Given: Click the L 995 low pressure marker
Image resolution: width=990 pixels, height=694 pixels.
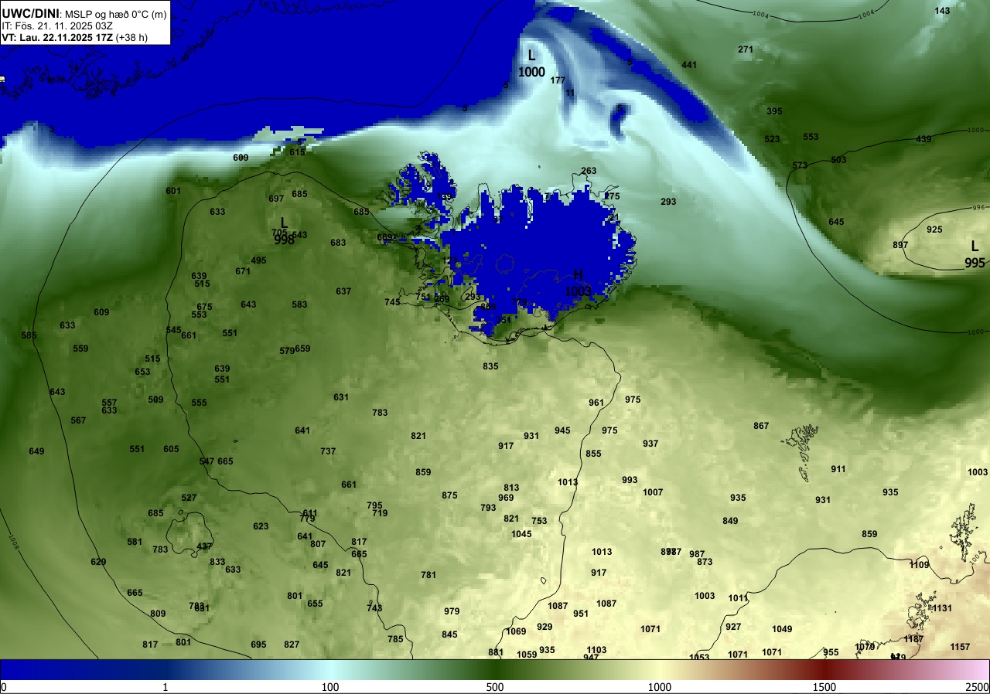Looking at the screenshot, I should (x=975, y=254).
